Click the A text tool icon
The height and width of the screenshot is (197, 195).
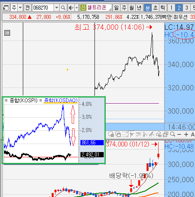[x=193, y=134]
